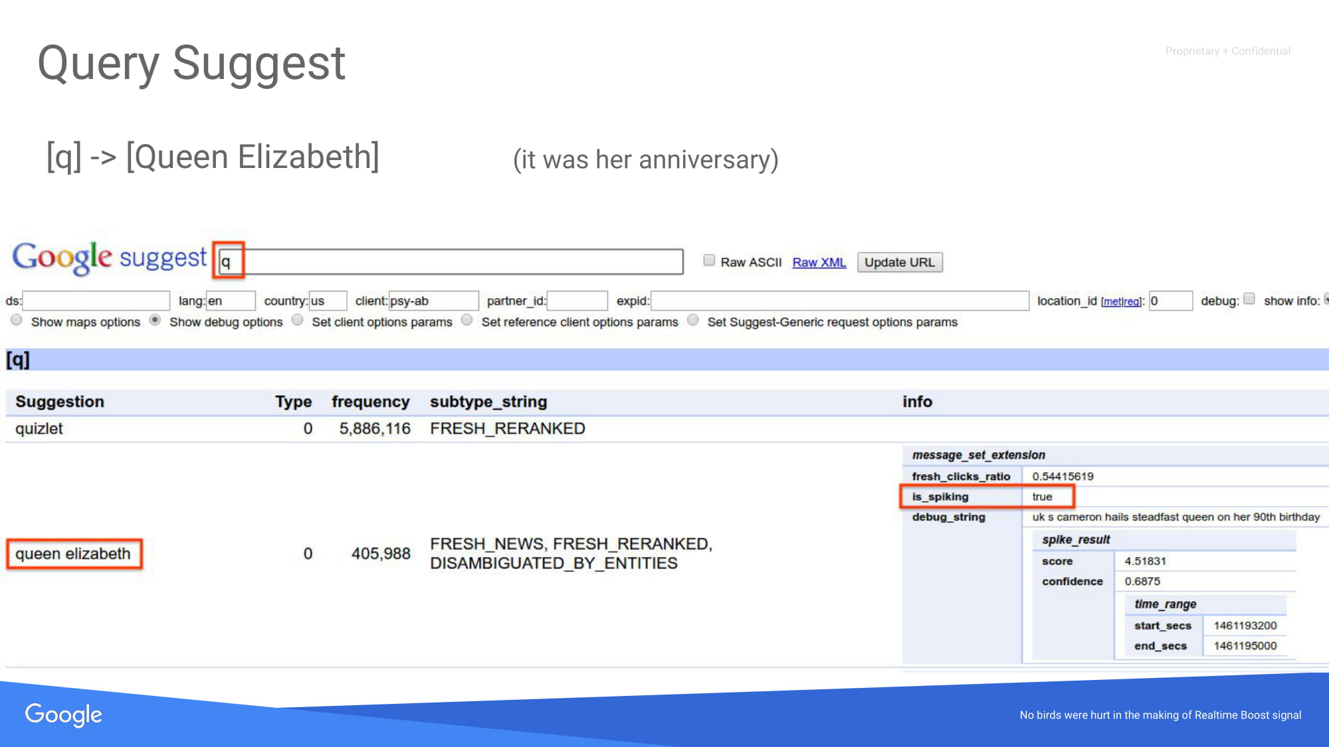1329x747 pixels.
Task: Click the queen elizabeth suggestion
Action: point(73,554)
